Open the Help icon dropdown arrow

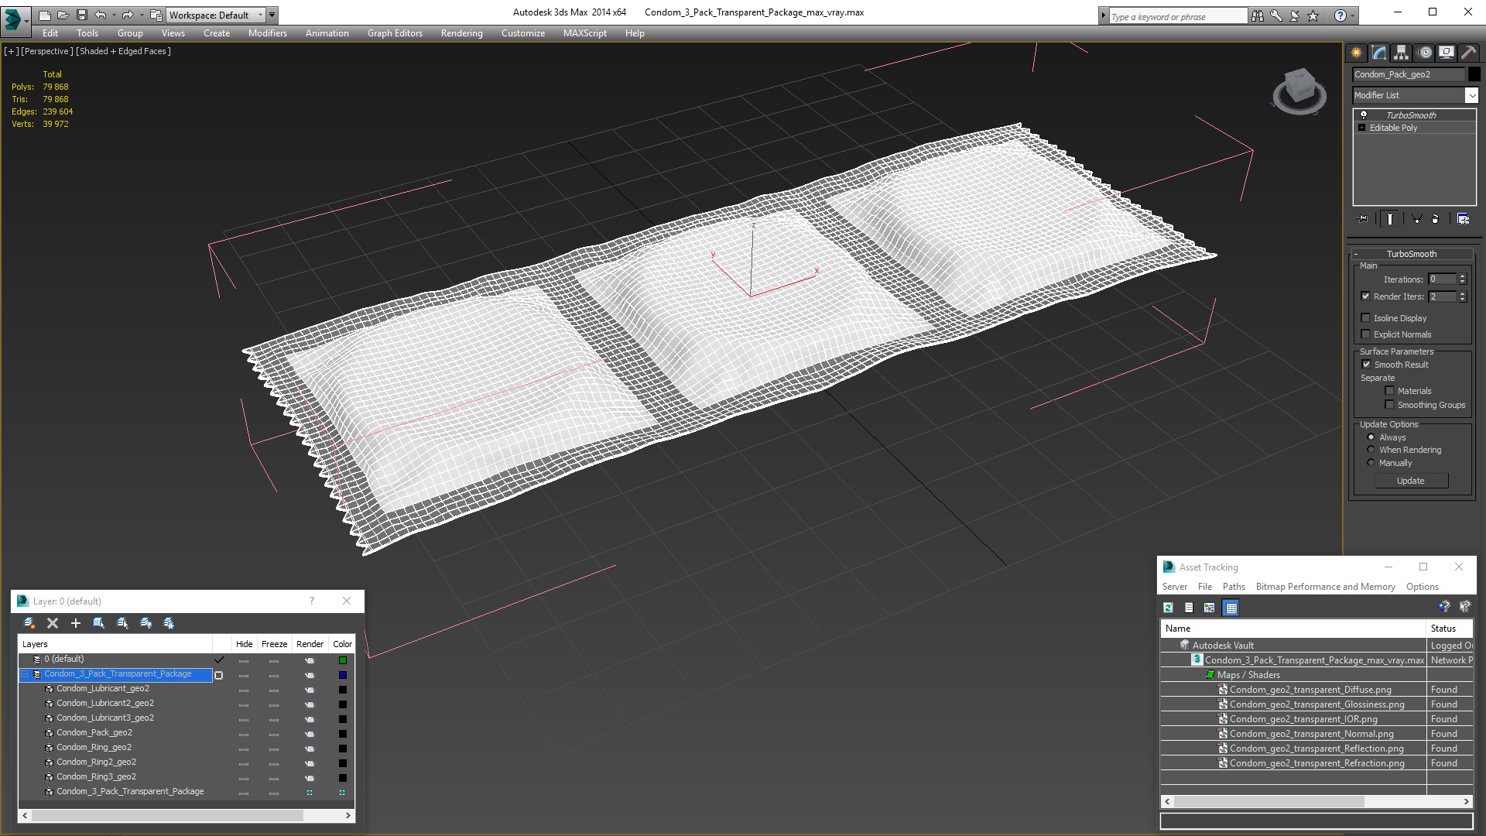(1353, 15)
